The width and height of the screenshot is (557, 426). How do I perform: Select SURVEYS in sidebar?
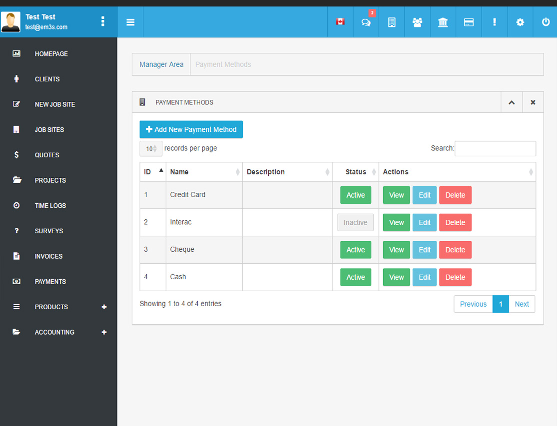point(49,231)
